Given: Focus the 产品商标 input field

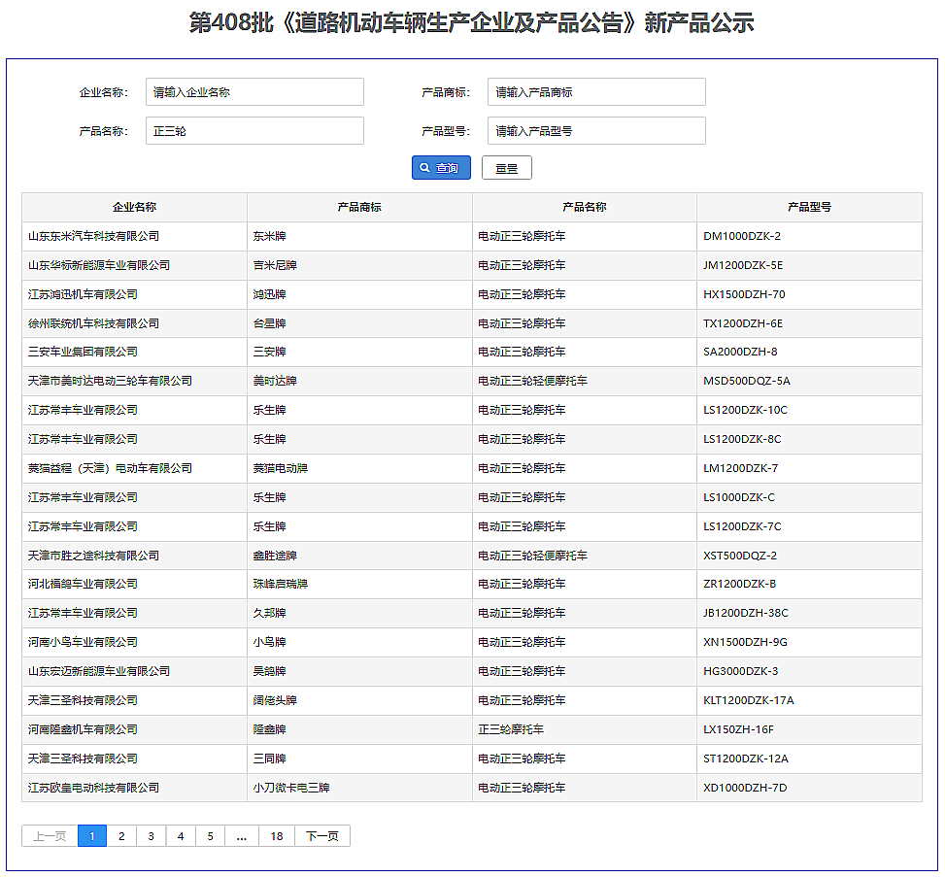Looking at the screenshot, I should [x=596, y=92].
